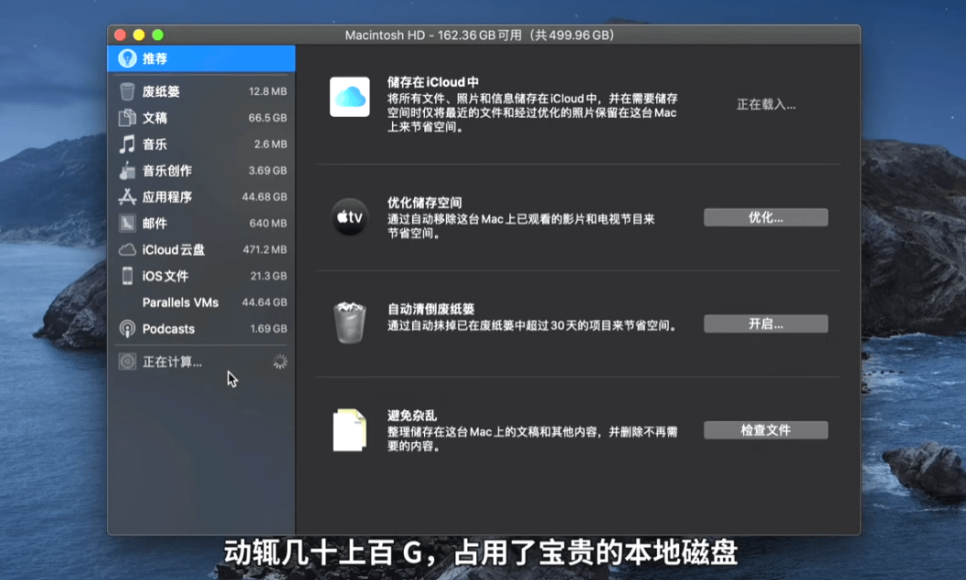The width and height of the screenshot is (966, 580).
Task: Click the 12.8 MB size value
Action: coord(268,91)
